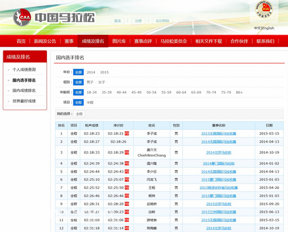Click the CAA China Marathon logo
Viewport: 288px width, 232px height.
point(54,17)
